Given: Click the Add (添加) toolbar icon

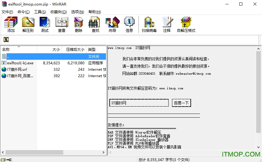Looking at the screenshot, I should [11, 24].
